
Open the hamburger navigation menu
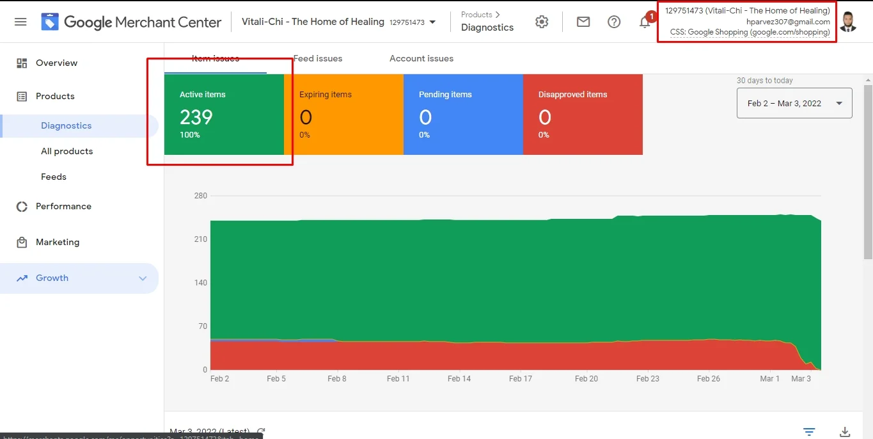point(20,22)
